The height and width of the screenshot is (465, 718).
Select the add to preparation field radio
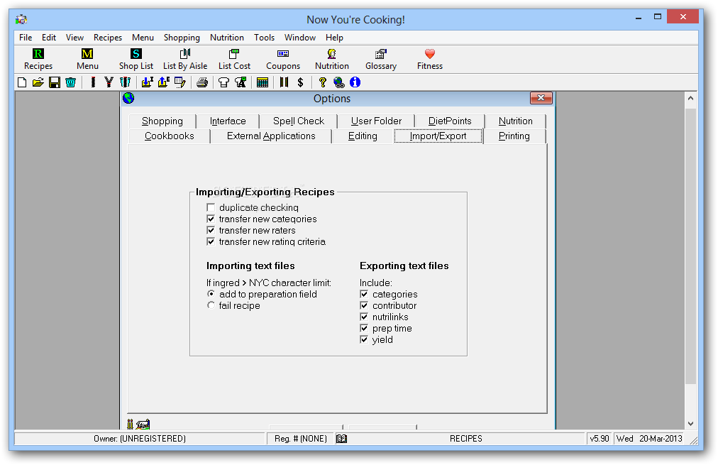pyautogui.click(x=211, y=294)
